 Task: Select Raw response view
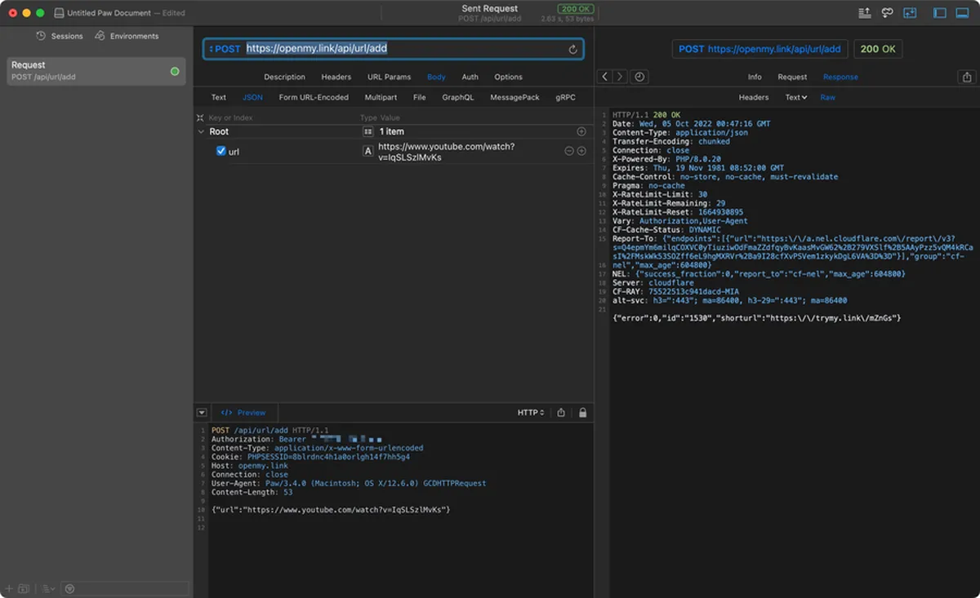coord(828,97)
